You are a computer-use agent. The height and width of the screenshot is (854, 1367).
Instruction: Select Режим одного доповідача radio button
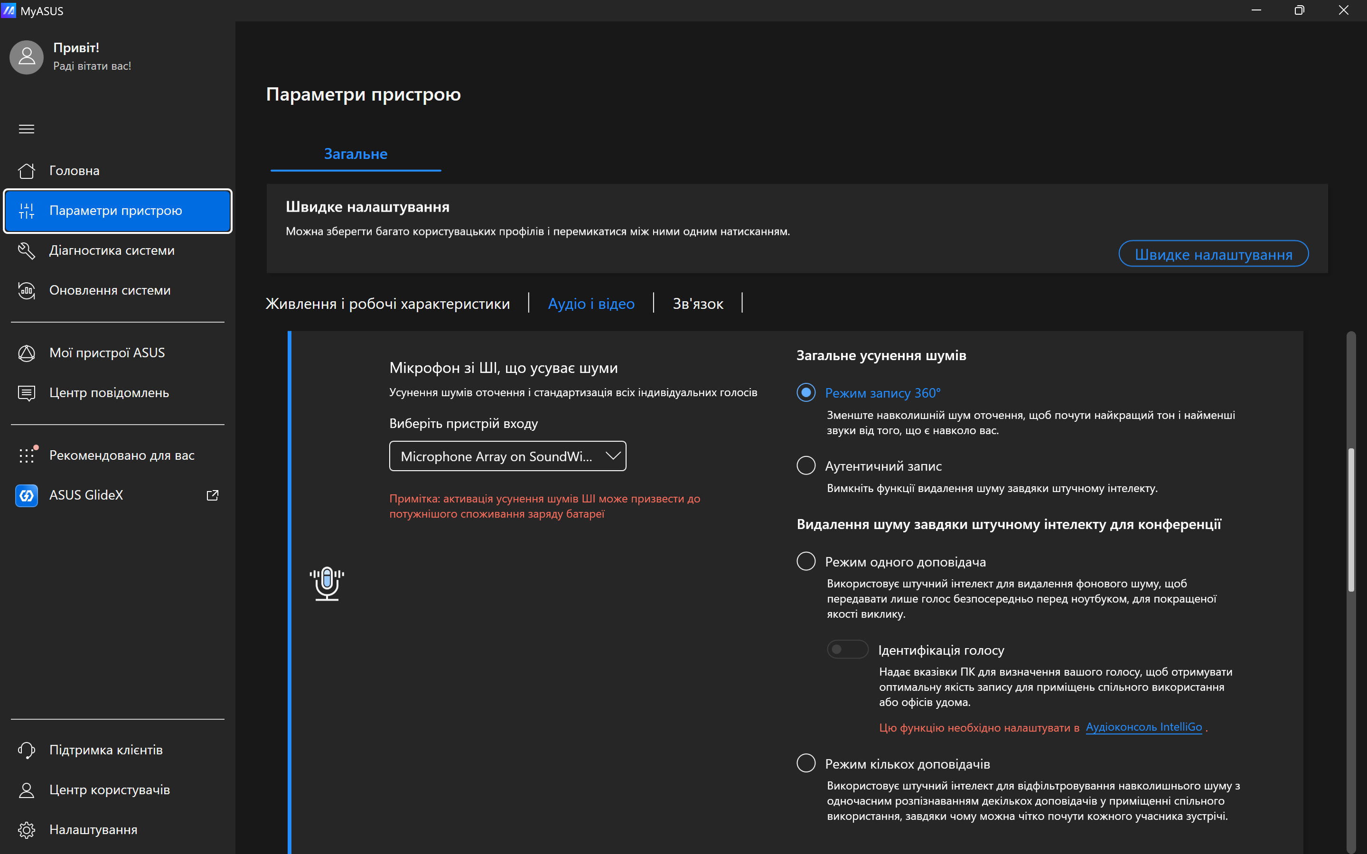(806, 561)
